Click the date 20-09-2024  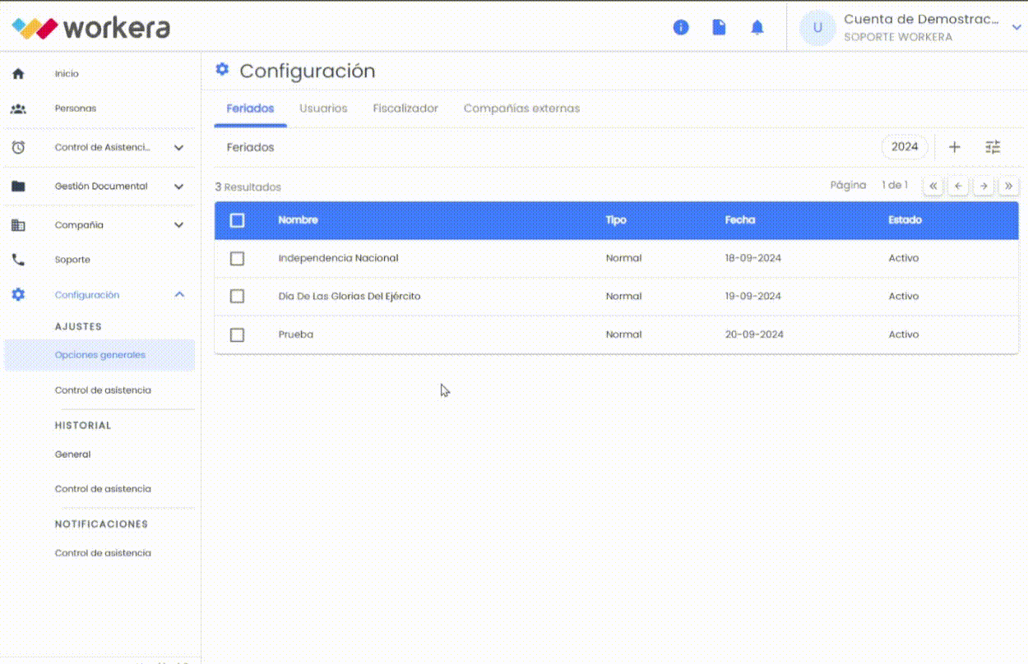pos(754,334)
